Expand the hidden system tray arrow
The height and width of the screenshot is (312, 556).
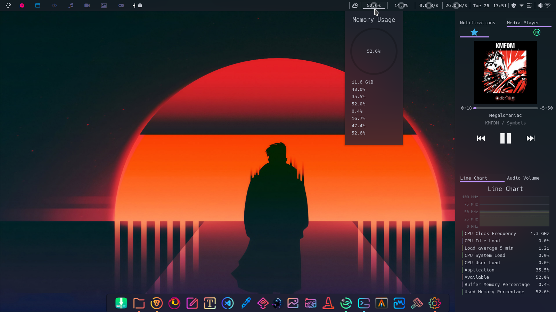[522, 6]
